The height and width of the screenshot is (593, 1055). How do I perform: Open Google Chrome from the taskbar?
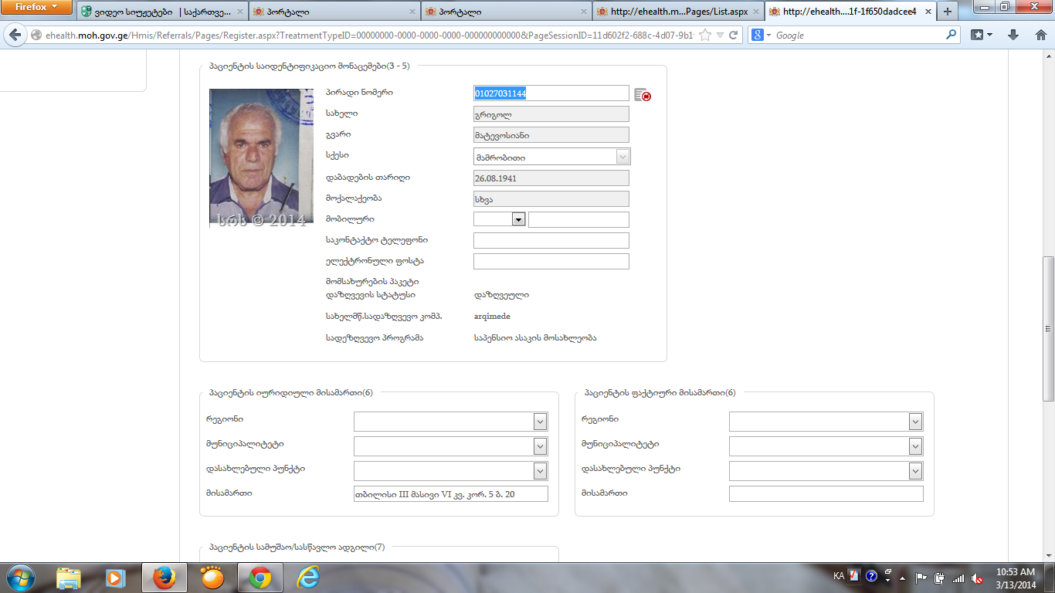(260, 577)
